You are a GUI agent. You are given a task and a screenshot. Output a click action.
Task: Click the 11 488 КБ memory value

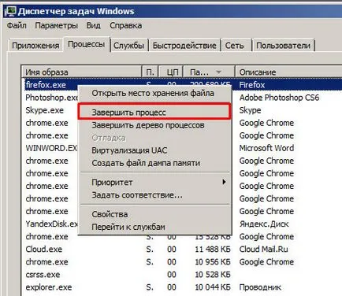click(213, 249)
